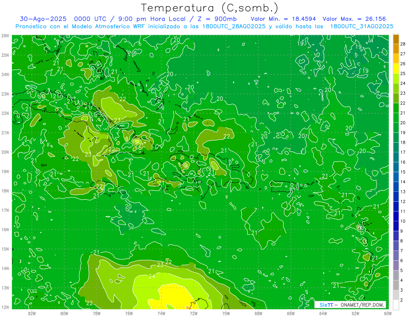412x318 pixels.
Task: Click the white color scale segment below 2
Action: click(x=396, y=305)
